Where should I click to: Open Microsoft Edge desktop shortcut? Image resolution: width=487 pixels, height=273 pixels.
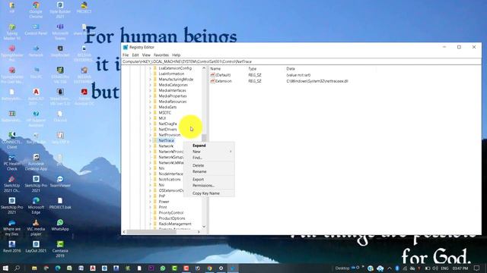point(36,206)
